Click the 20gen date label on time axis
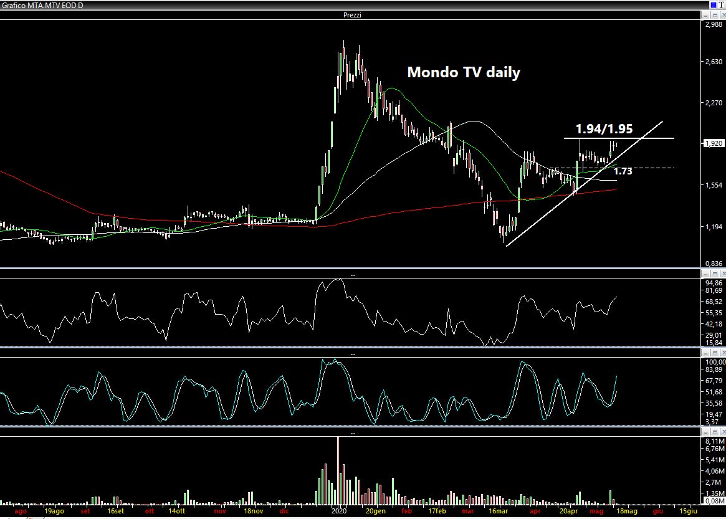The height and width of the screenshot is (519, 726). [376, 511]
